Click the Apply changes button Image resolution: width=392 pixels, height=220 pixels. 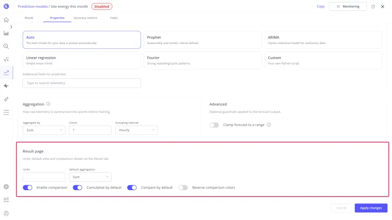[x=371, y=208]
